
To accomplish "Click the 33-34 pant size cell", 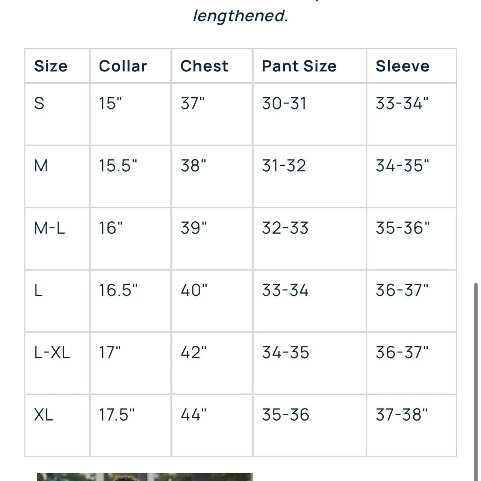I will click(285, 290).
